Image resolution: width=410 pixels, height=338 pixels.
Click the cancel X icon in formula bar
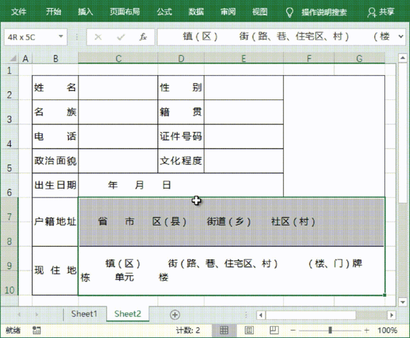click(x=98, y=37)
